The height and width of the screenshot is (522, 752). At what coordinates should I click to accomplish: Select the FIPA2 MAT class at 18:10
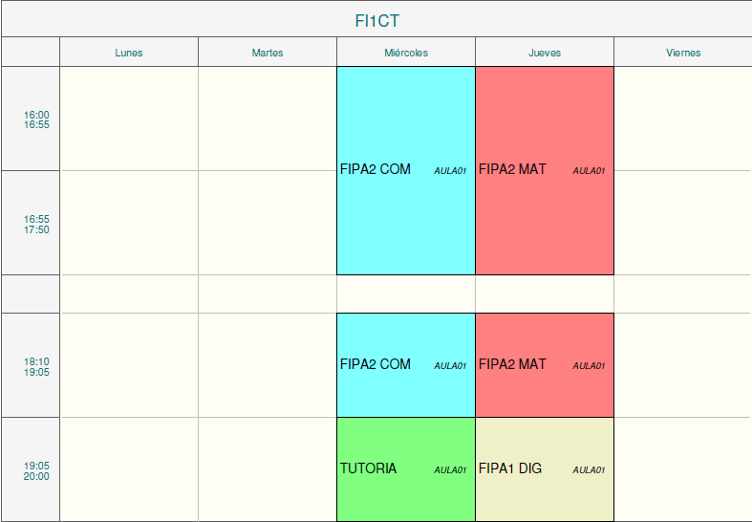tap(545, 365)
